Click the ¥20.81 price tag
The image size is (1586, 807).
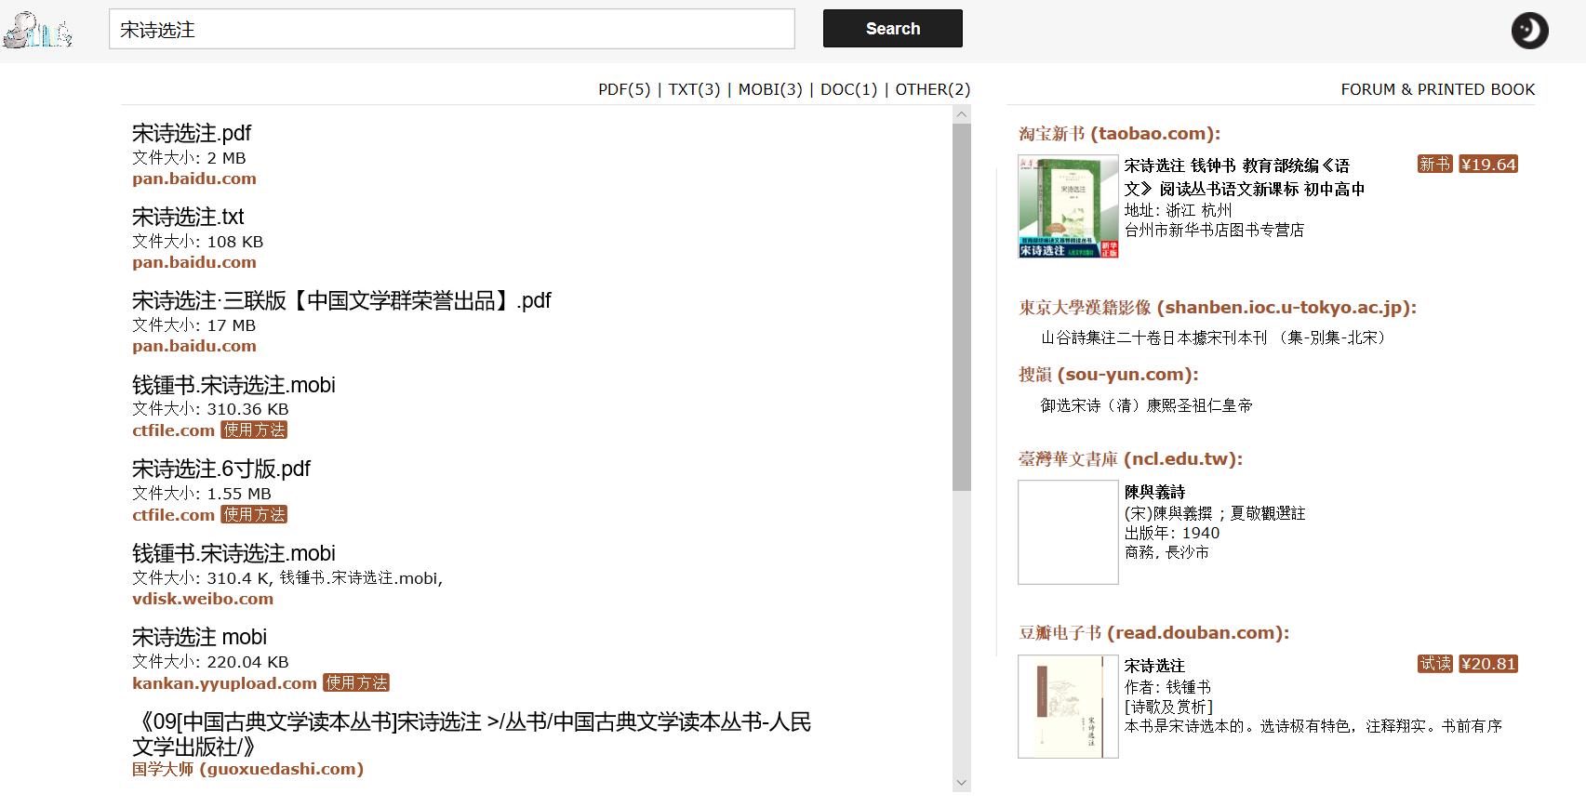pyautogui.click(x=1488, y=664)
